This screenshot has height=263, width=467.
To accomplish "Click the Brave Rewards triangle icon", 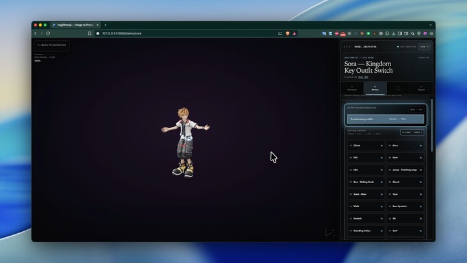I will [294, 33].
